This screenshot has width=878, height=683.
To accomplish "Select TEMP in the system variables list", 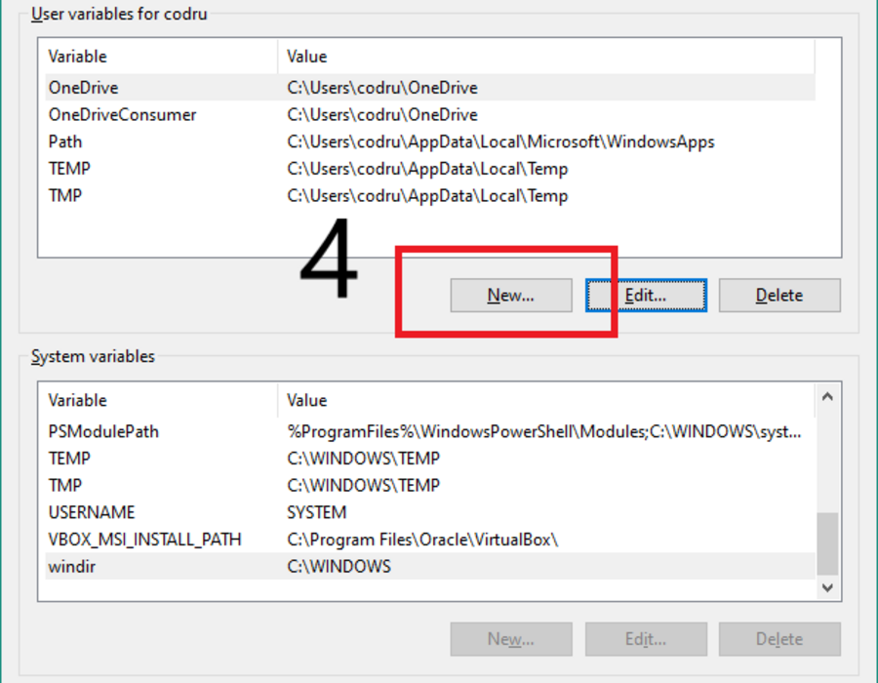I will click(430, 459).
